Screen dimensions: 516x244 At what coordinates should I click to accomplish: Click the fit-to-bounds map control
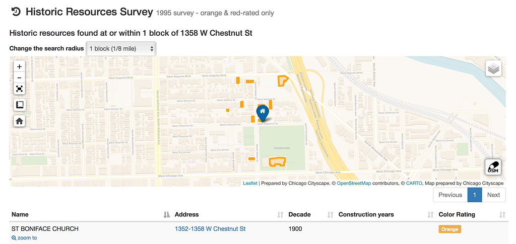point(19,89)
